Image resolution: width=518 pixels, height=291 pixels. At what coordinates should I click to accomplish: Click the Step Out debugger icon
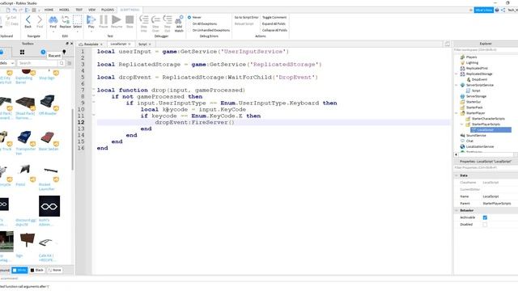pos(168,19)
